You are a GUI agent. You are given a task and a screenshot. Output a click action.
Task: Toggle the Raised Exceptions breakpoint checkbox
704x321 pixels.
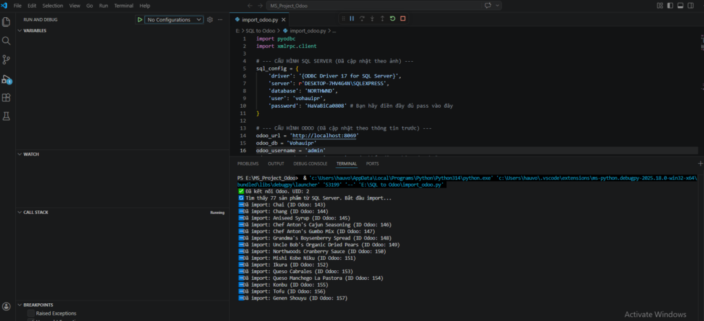31,313
